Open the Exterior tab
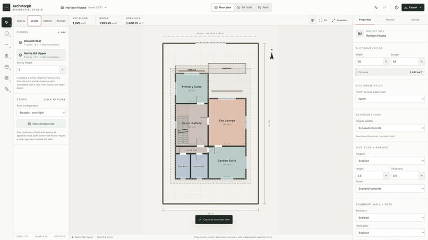 pyautogui.click(x=48, y=21)
